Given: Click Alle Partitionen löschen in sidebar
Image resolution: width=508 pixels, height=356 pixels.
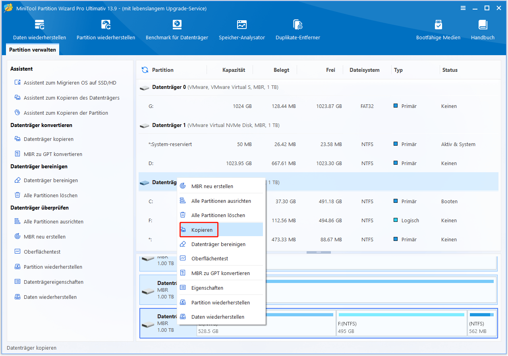Looking at the screenshot, I should point(46,195).
